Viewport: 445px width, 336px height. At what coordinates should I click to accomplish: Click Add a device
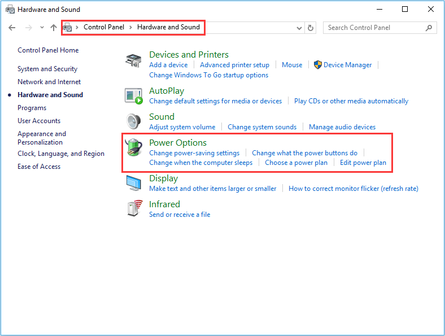tap(168, 65)
